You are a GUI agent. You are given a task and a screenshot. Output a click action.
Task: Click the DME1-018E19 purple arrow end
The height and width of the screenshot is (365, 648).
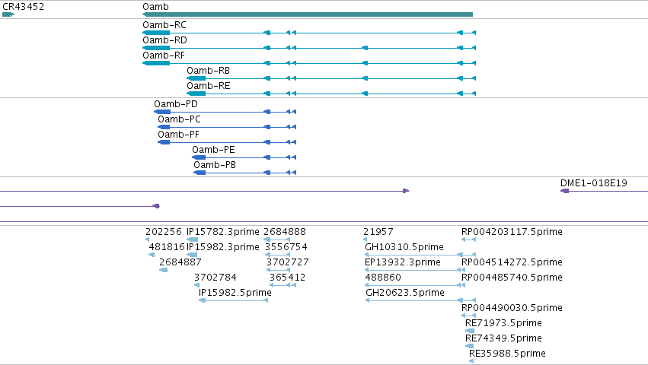click(565, 191)
